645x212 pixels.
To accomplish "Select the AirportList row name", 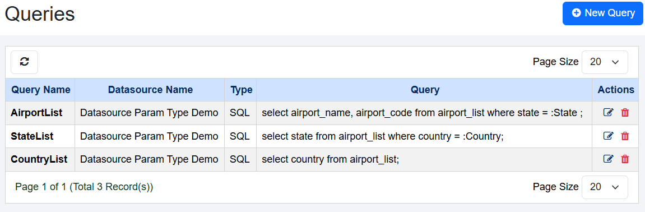I will [x=36, y=113].
